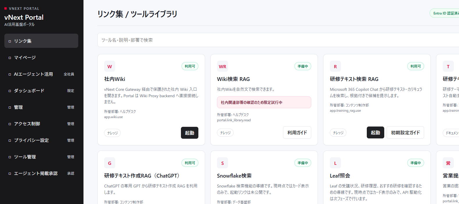459x204 pixels.
Task: Click the vNext Portal title in sidebar
Action: (x=24, y=17)
